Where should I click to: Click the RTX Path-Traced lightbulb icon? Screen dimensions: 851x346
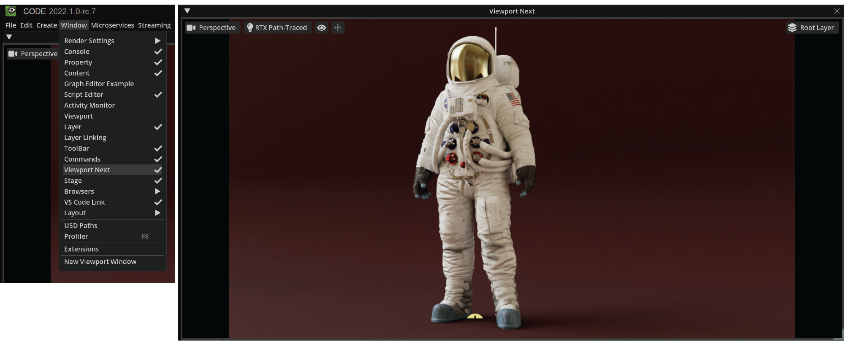click(249, 28)
